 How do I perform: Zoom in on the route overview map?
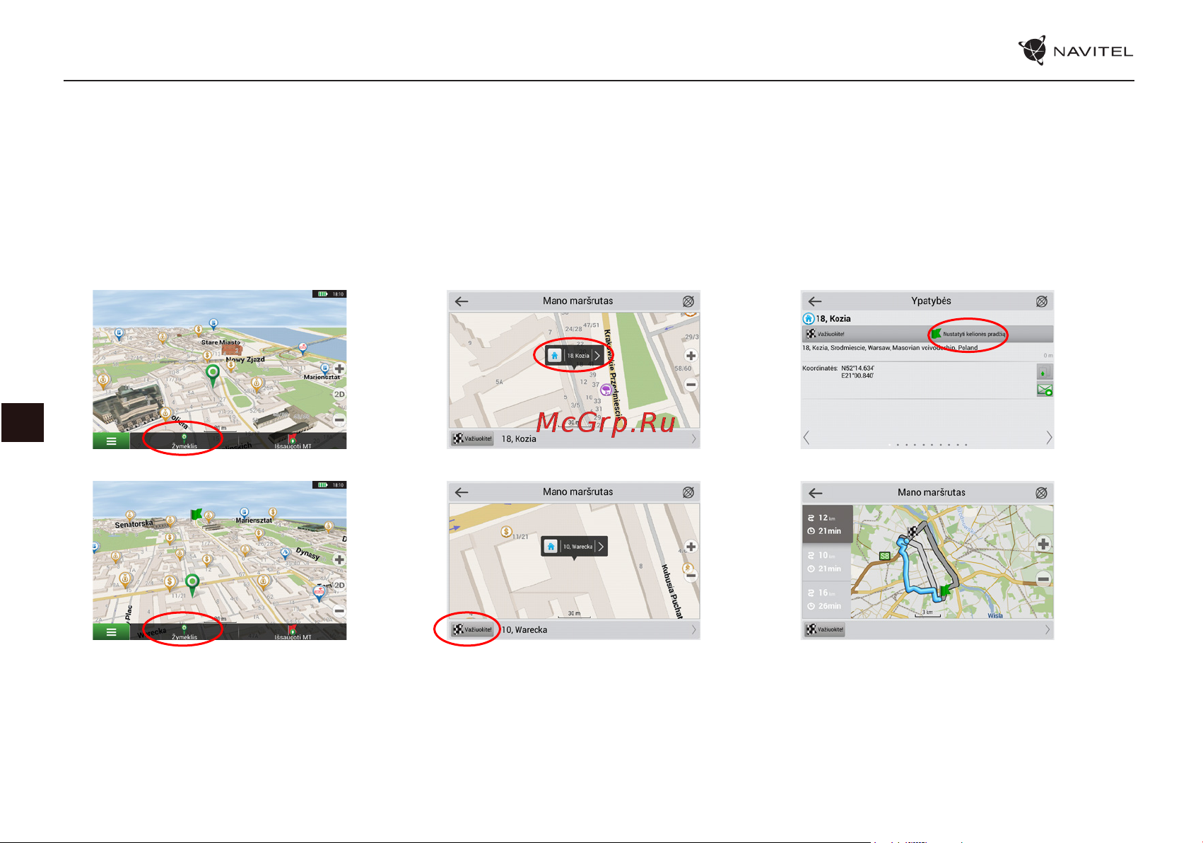pos(1043,544)
